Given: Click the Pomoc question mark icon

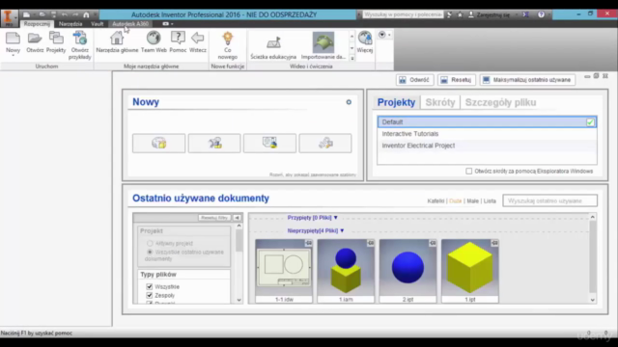Looking at the screenshot, I should pyautogui.click(x=178, y=38).
